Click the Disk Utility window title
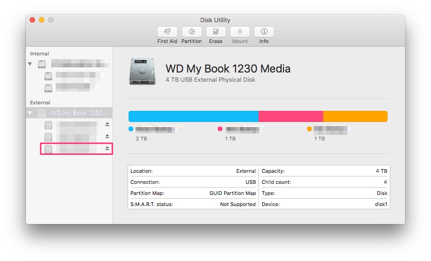Viewport: 431px width, 261px height. pos(215,20)
